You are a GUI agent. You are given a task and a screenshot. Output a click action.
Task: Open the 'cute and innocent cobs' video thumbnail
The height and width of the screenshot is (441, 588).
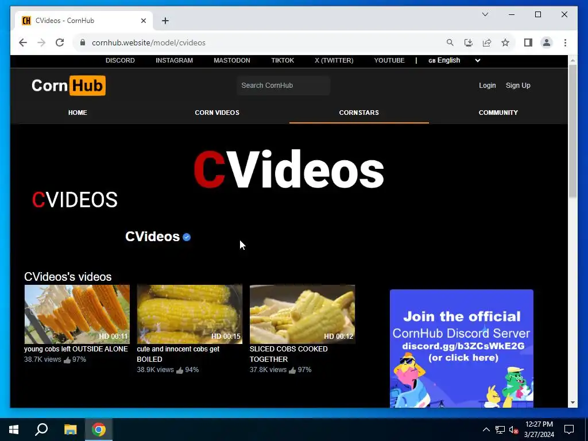click(x=189, y=314)
